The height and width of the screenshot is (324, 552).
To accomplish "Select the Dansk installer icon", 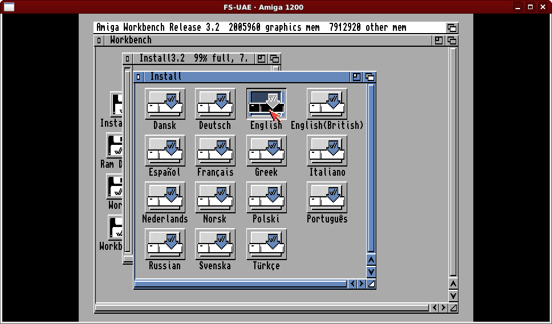I will pos(165,104).
